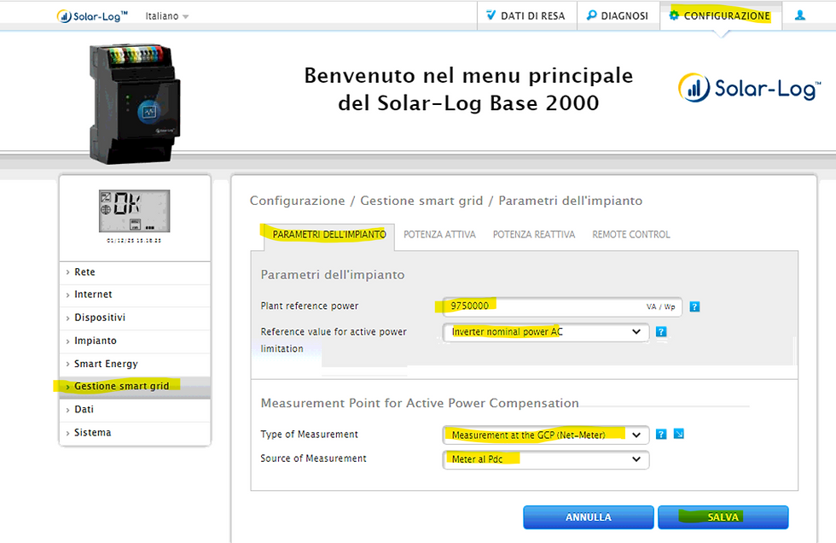Click the OK status display panel
Viewport: 836px width, 543px height.
tap(135, 211)
